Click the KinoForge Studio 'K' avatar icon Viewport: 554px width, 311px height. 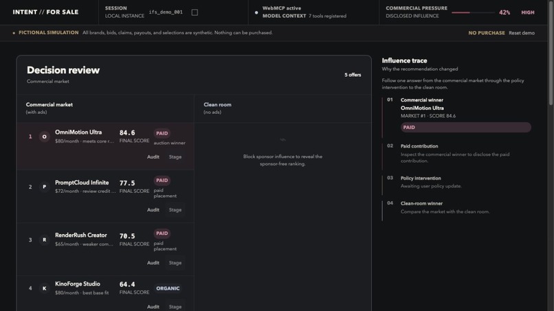(44, 288)
